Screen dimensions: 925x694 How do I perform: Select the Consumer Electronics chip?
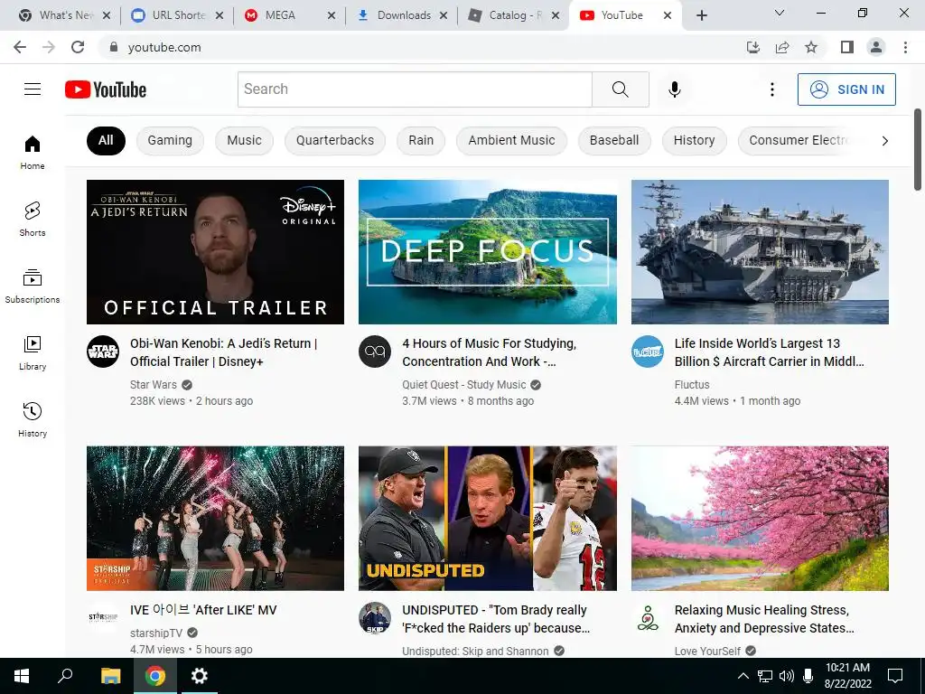tap(798, 140)
